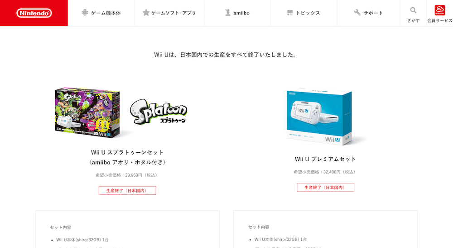Click 生産終了 button under the Premium set
Image resolution: width=453 pixels, height=248 pixels.
tap(325, 187)
